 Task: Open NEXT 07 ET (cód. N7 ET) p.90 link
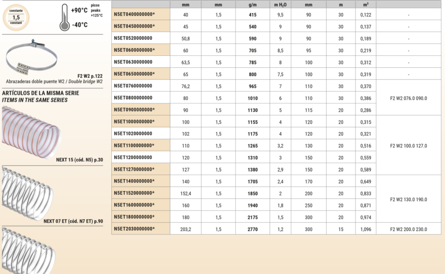[73, 221]
